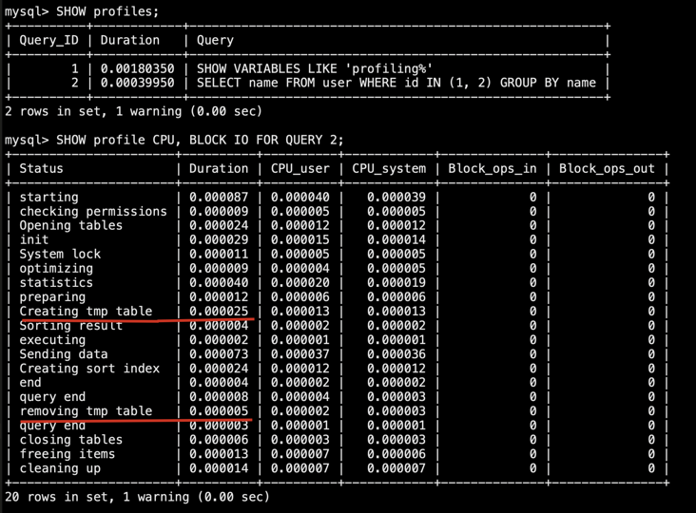The height and width of the screenshot is (513, 696).
Task: Select the 0.000005 duration of removing tmp table
Action: coord(219,411)
